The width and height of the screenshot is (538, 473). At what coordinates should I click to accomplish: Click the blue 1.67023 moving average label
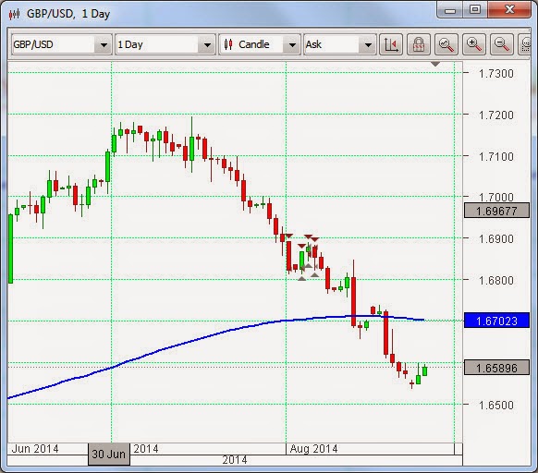pyautogui.click(x=496, y=321)
